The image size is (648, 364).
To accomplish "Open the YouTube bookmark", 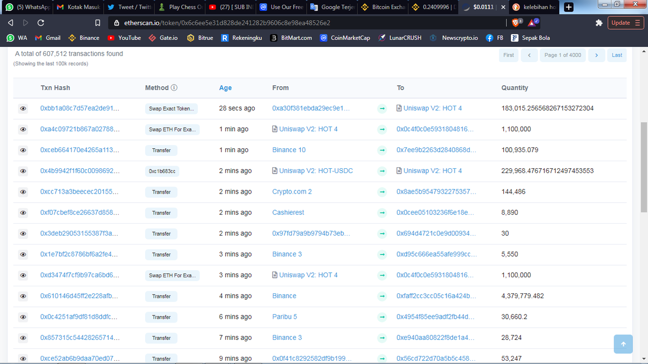I will pyautogui.click(x=124, y=38).
